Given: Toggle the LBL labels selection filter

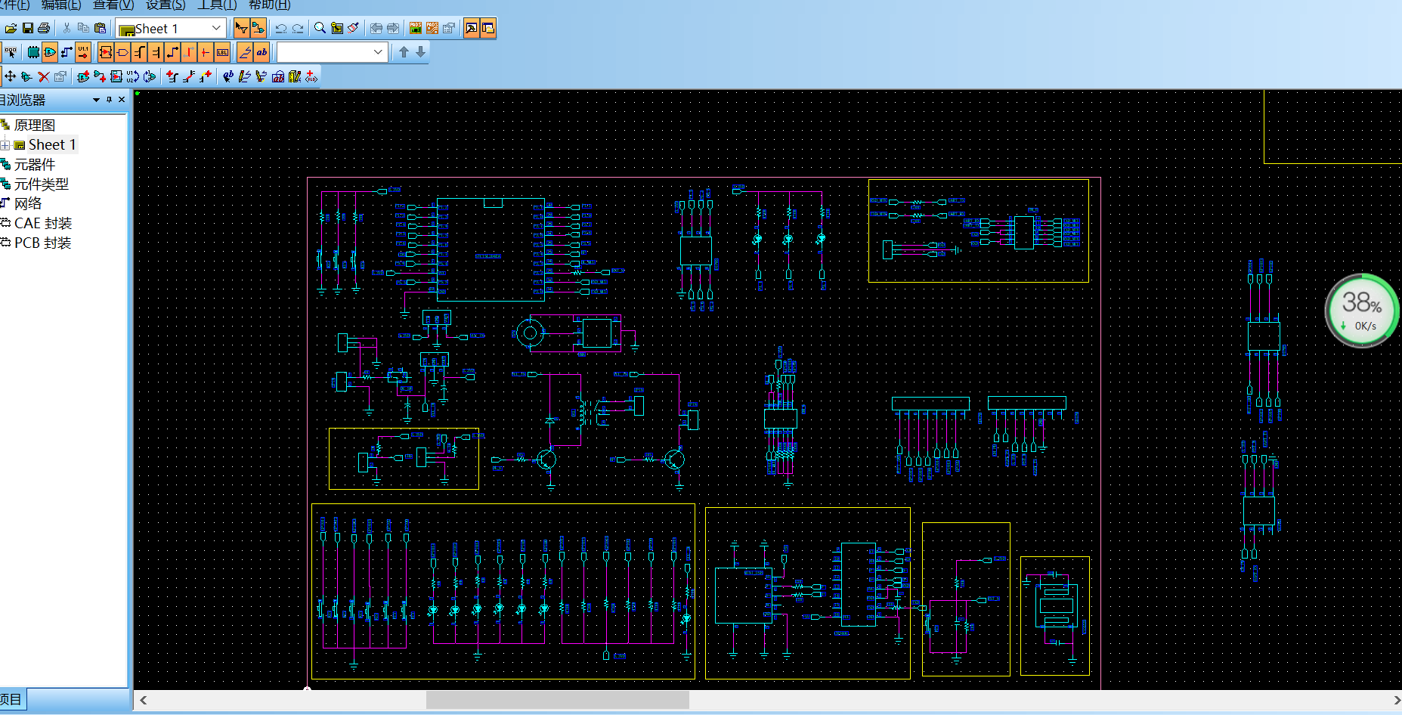Looking at the screenshot, I should tap(222, 52).
